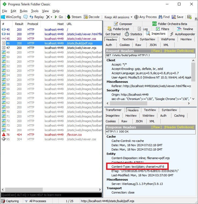Click the comment speech bubble icon
Image resolution: width=198 pixels, height=204 pixels.
(26, 17)
